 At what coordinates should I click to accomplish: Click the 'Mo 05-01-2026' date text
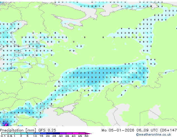pyautogui.click(x=118, y=130)
